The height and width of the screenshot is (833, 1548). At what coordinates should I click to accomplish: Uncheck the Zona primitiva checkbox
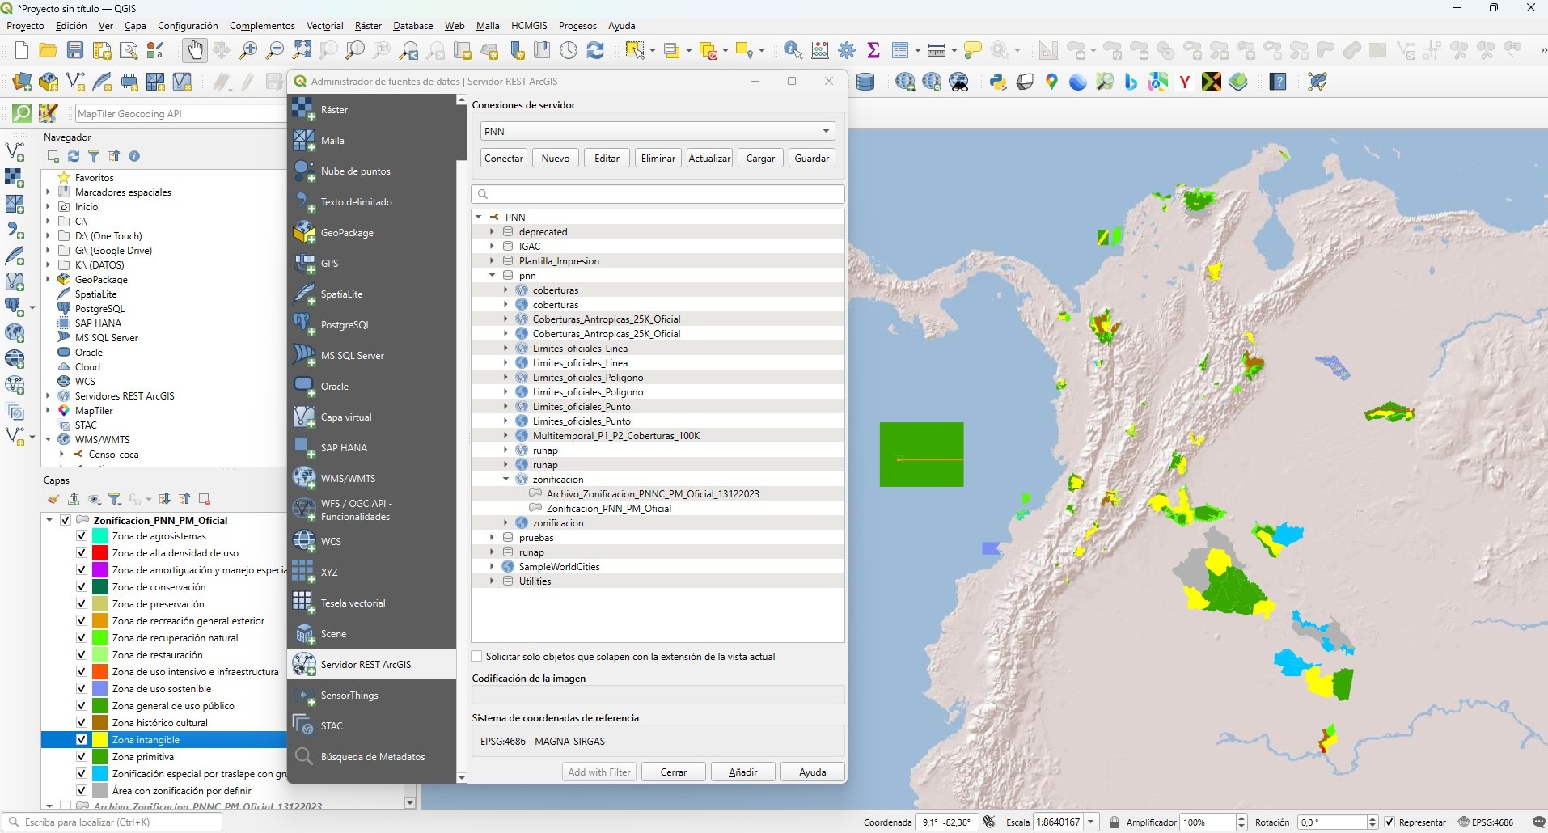pyautogui.click(x=82, y=757)
